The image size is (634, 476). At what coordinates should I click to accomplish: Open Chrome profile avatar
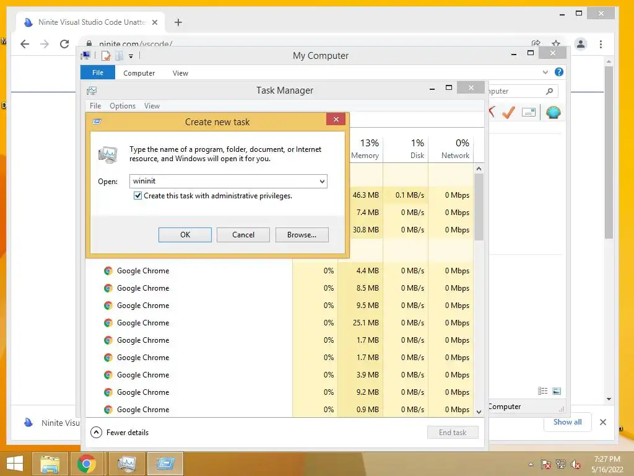[581, 44]
